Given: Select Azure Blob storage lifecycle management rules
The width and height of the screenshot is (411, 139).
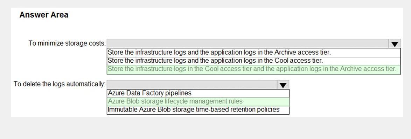Looking at the screenshot, I should [x=198, y=101].
